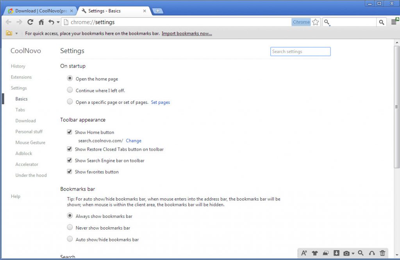
Task: Click the Set pages link
Action: [161, 102]
